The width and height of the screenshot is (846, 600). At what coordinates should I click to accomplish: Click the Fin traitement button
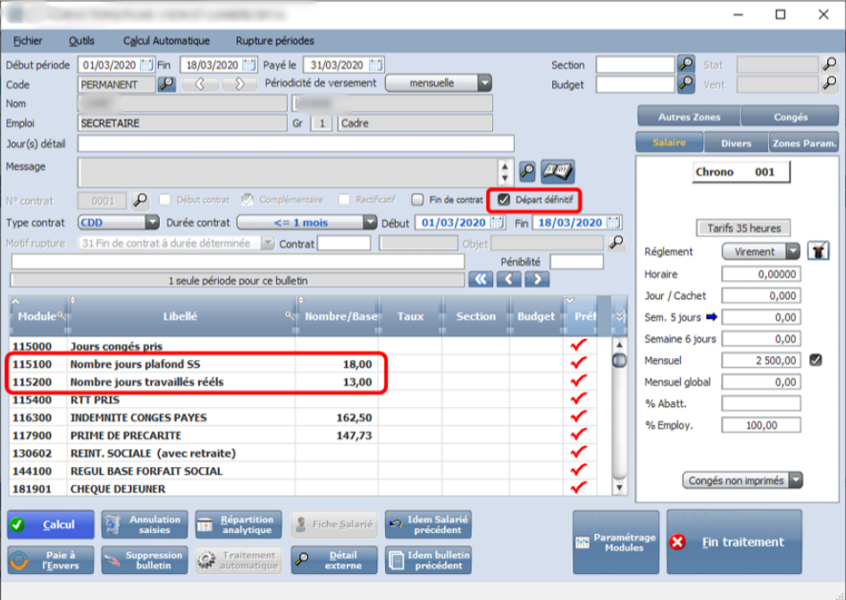[734, 542]
